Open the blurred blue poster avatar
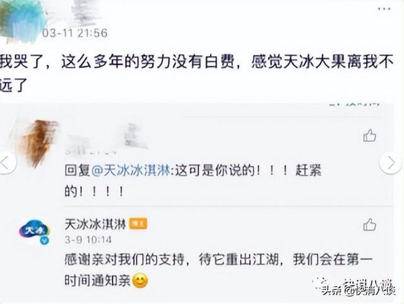404x304 pixels. [x=22, y=20]
